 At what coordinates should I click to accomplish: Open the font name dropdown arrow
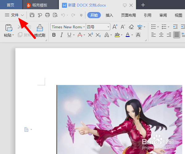[84, 27]
